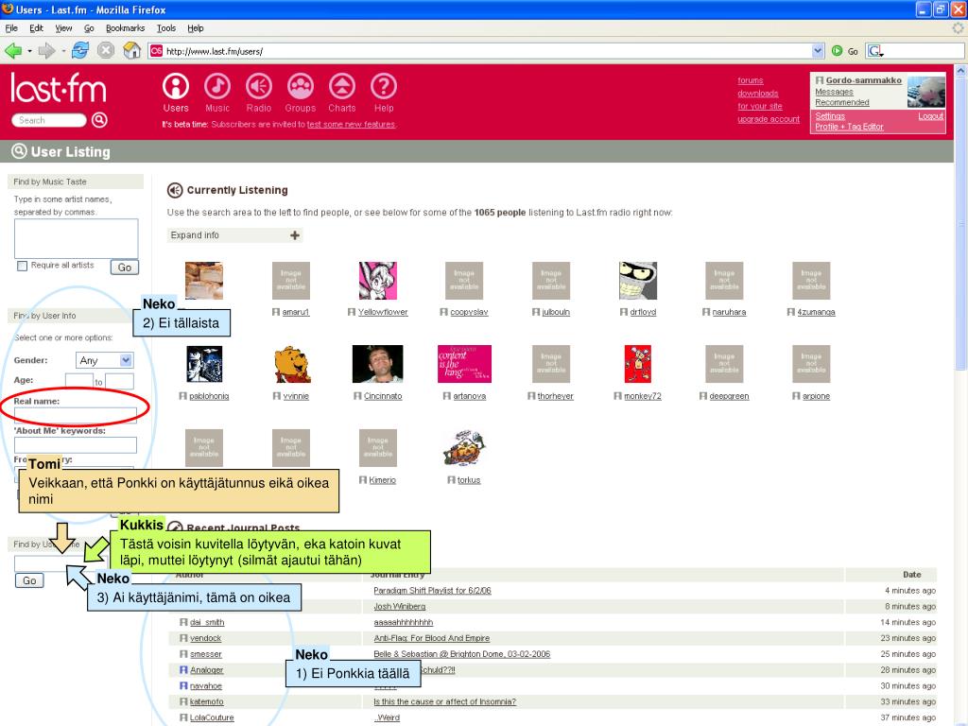Open Yellowflower's bunny avatar
Image resolution: width=968 pixels, height=726 pixels.
click(378, 280)
